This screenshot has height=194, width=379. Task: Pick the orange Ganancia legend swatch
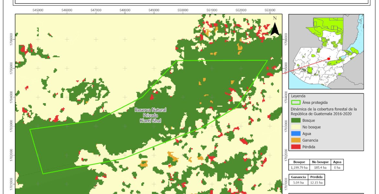(296, 140)
